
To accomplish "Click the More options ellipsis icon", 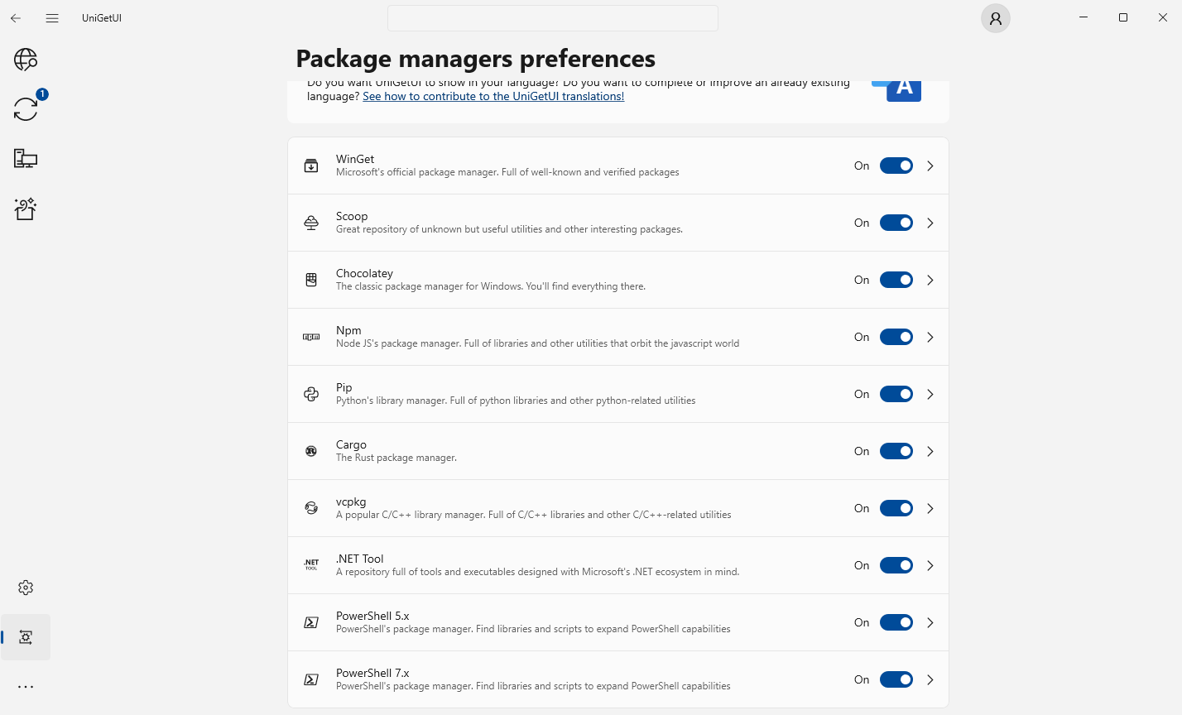I will click(x=26, y=687).
